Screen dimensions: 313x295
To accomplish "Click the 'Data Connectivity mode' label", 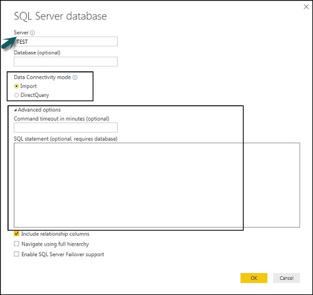I will [43, 77].
